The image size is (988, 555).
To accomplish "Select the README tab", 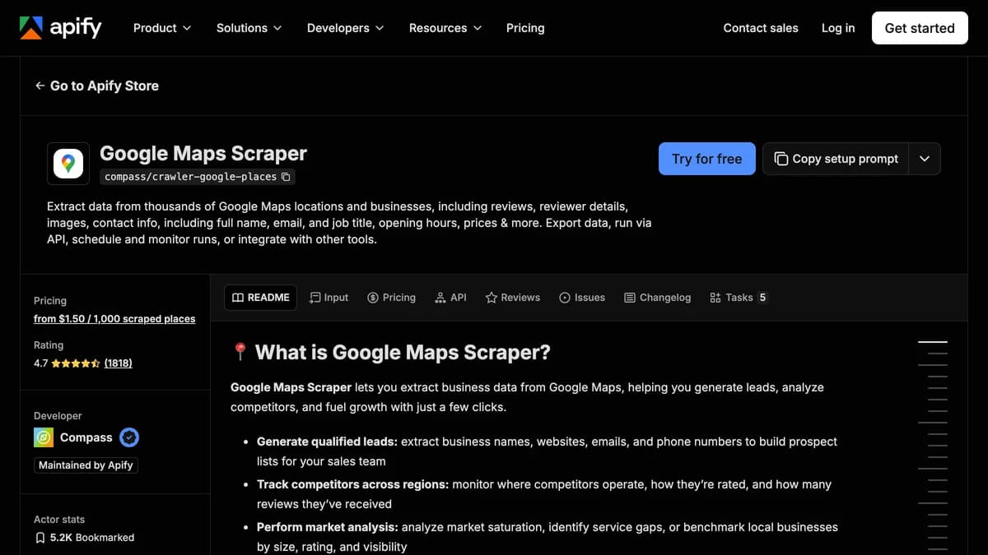I will pos(261,298).
